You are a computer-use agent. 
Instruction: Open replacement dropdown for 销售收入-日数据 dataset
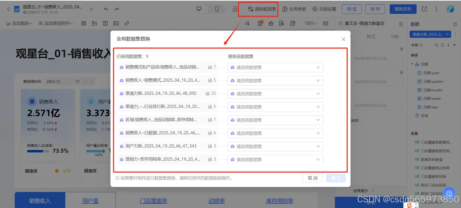(x=275, y=133)
